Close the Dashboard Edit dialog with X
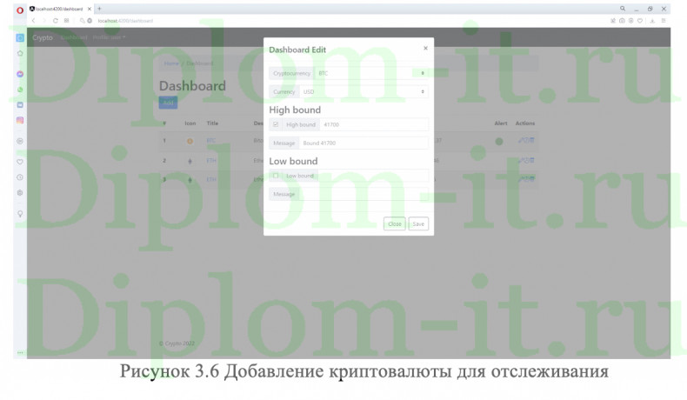 coord(425,48)
